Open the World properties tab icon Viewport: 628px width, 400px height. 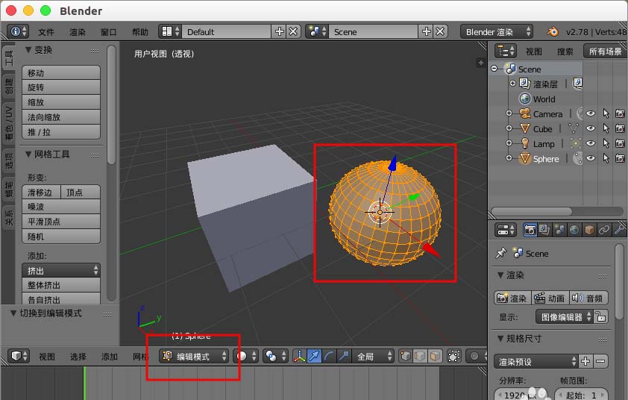574,230
